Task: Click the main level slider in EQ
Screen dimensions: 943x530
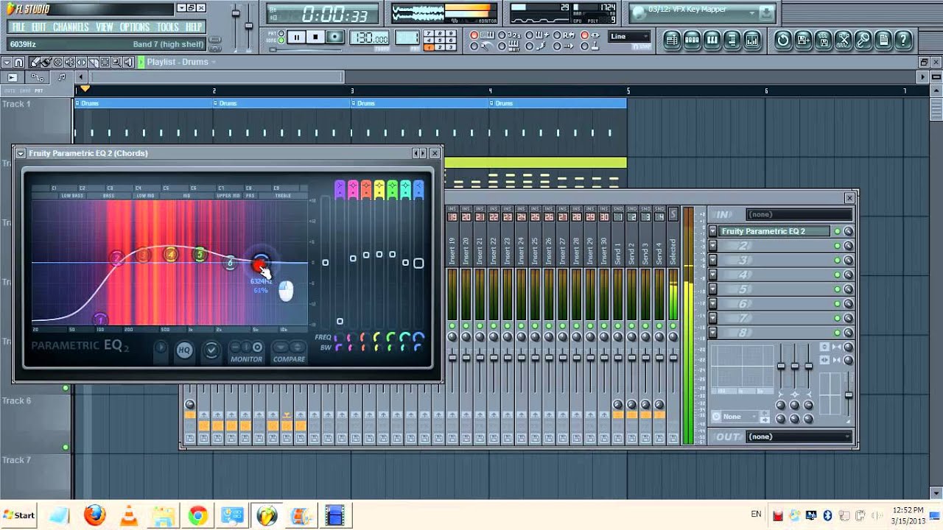Action: click(x=325, y=263)
